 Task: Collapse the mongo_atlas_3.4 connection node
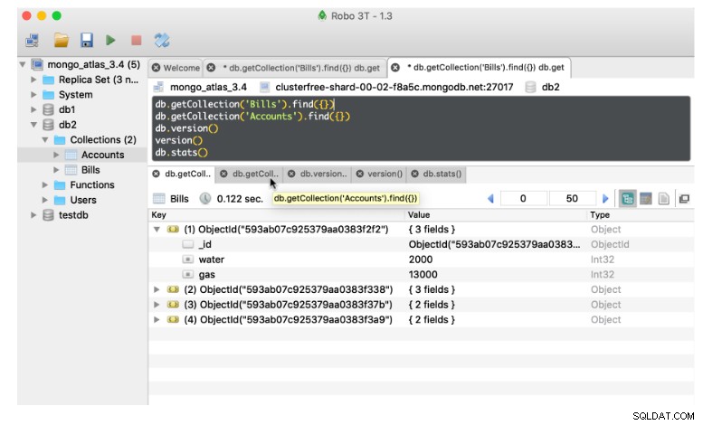pos(23,64)
